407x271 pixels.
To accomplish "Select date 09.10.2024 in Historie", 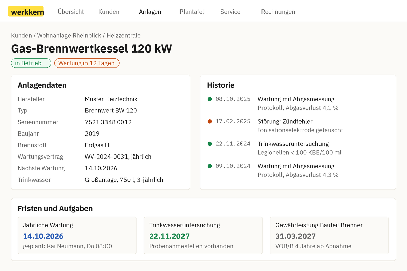I will [233, 166].
